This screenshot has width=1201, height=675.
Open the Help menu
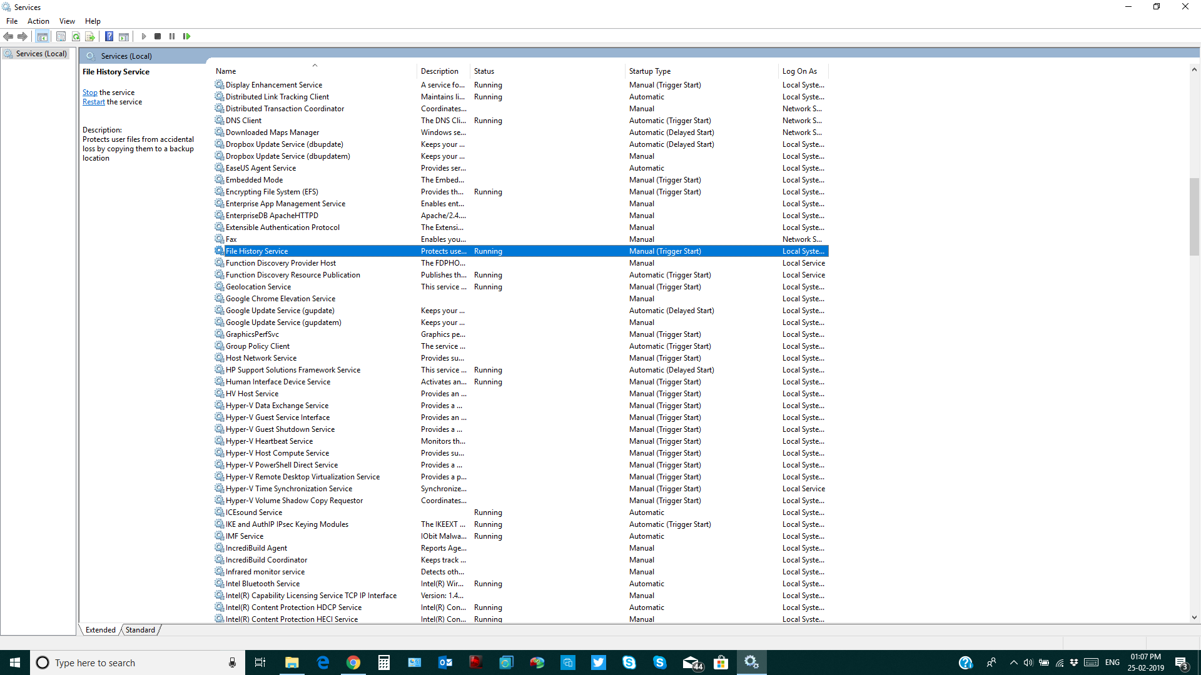[x=93, y=21]
